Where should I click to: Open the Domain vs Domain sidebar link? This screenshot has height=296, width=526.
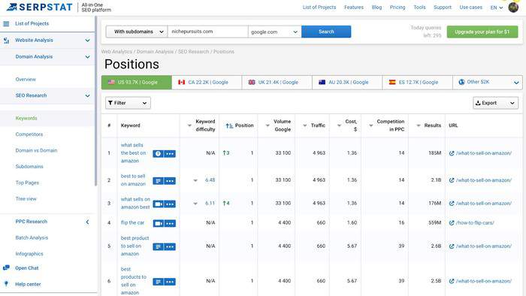[x=36, y=150]
